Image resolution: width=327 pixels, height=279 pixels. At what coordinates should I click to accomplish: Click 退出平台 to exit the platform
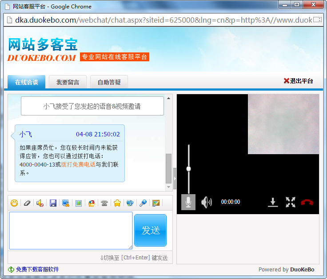[298, 81]
